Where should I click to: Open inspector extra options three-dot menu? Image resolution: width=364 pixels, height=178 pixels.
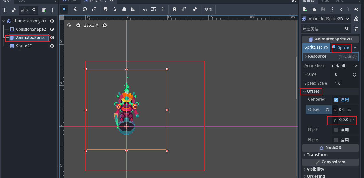coord(332,9)
